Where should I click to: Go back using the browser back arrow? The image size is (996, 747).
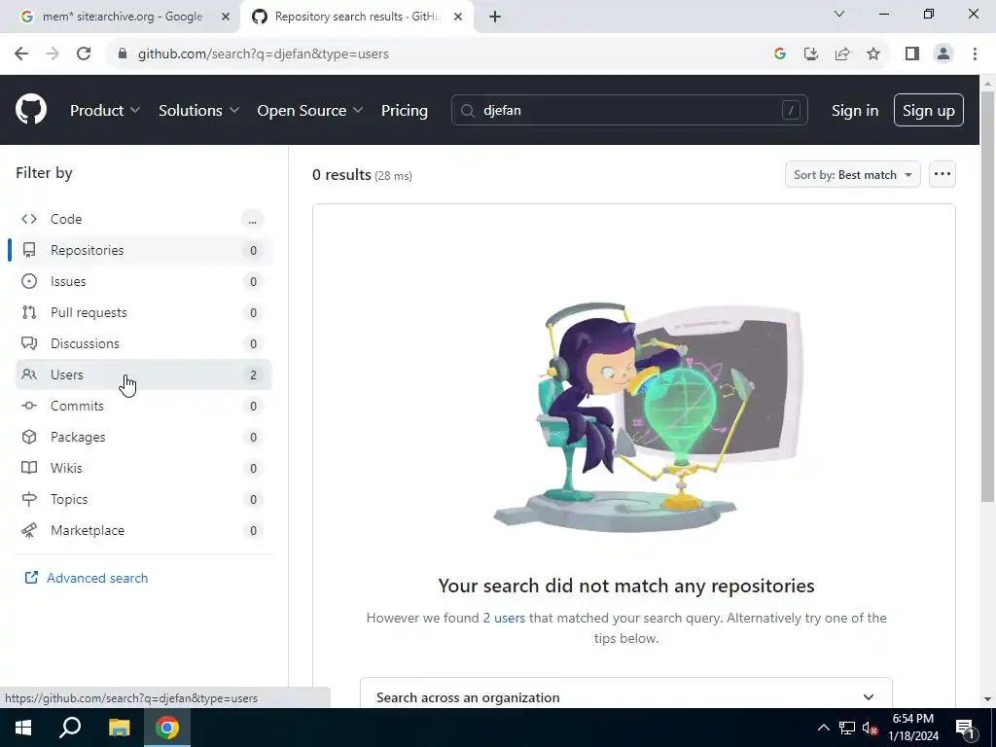(x=21, y=53)
